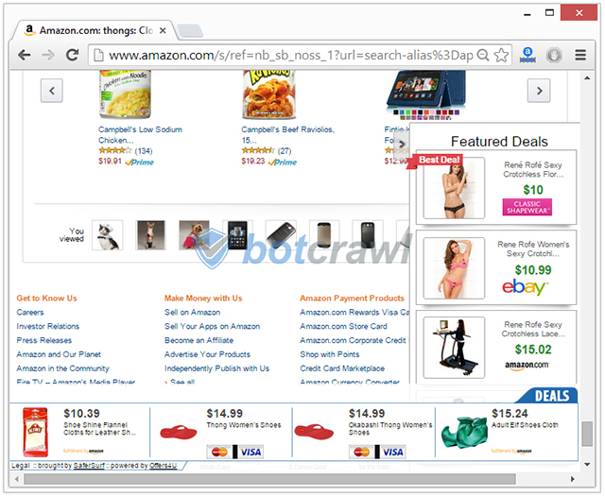This screenshot has width=605, height=496.
Task: Click the gray hand extension icon
Action: tap(554, 56)
